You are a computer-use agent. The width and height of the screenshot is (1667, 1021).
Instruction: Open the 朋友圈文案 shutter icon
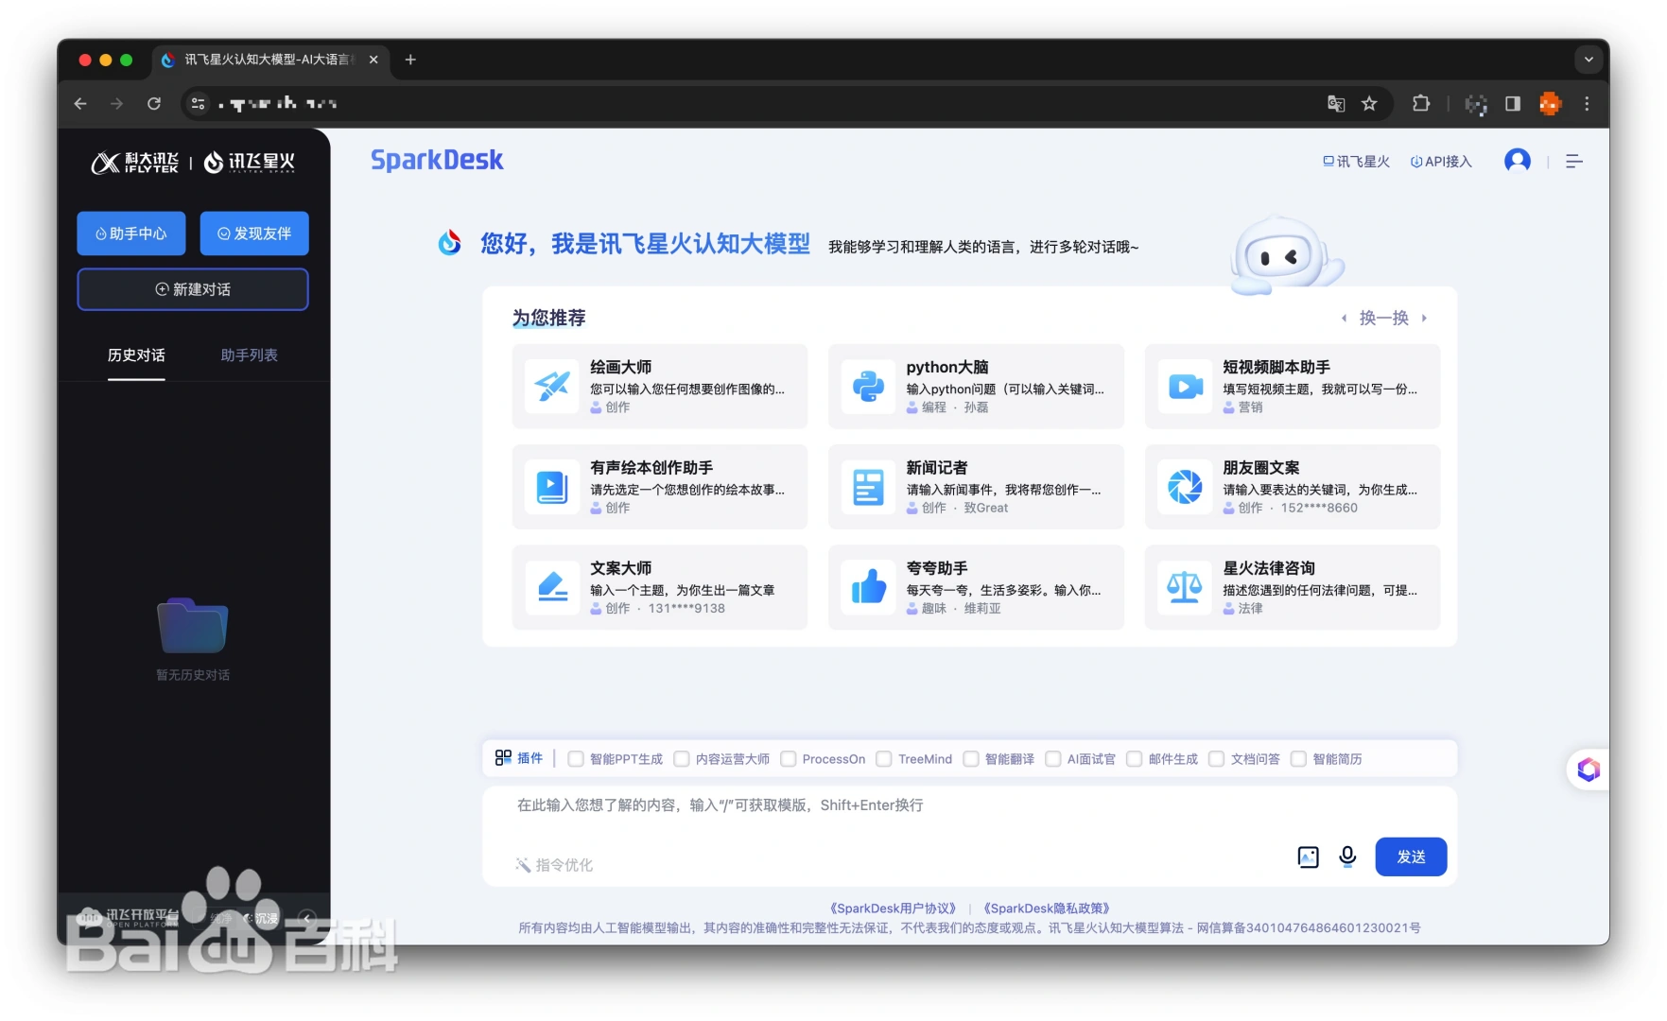(x=1185, y=487)
